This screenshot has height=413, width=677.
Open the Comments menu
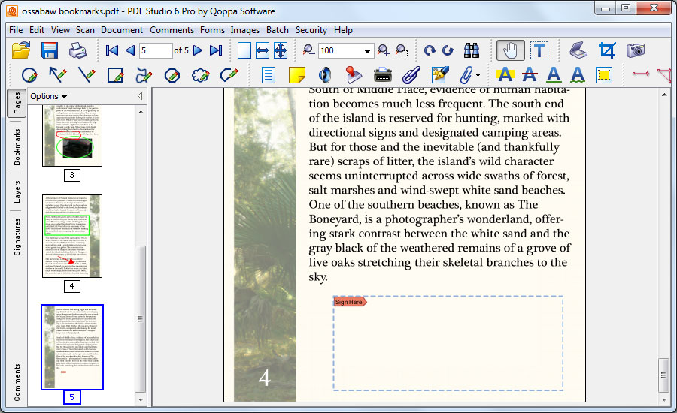tap(172, 30)
